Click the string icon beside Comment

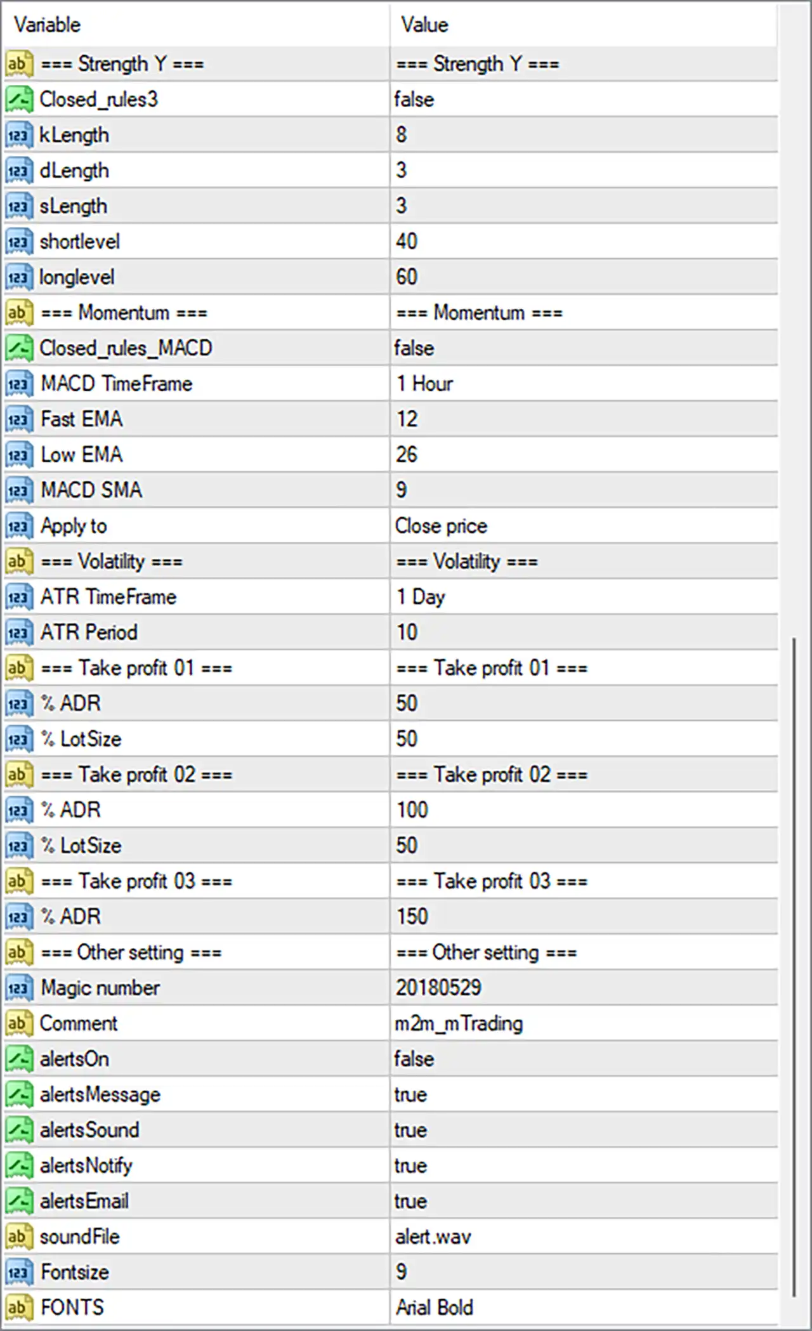(x=19, y=1023)
